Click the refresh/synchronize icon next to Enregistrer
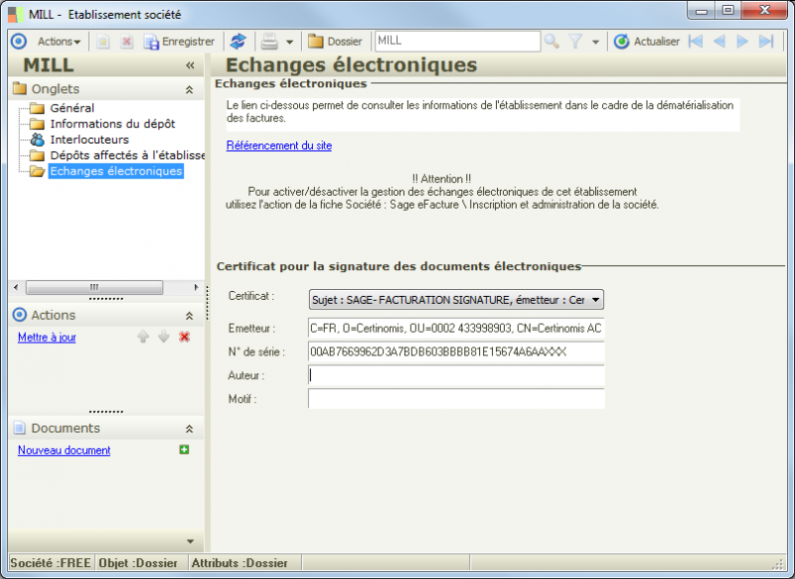The height and width of the screenshot is (579, 795). tap(237, 41)
